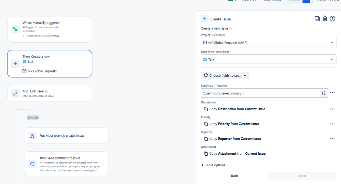Click the Back button
The image size is (341, 184).
(x=235, y=176)
